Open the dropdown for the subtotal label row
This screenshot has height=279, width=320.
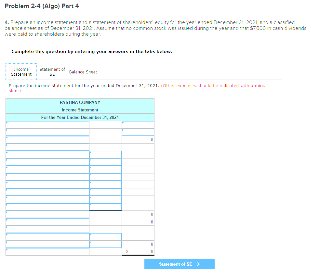point(47,214)
